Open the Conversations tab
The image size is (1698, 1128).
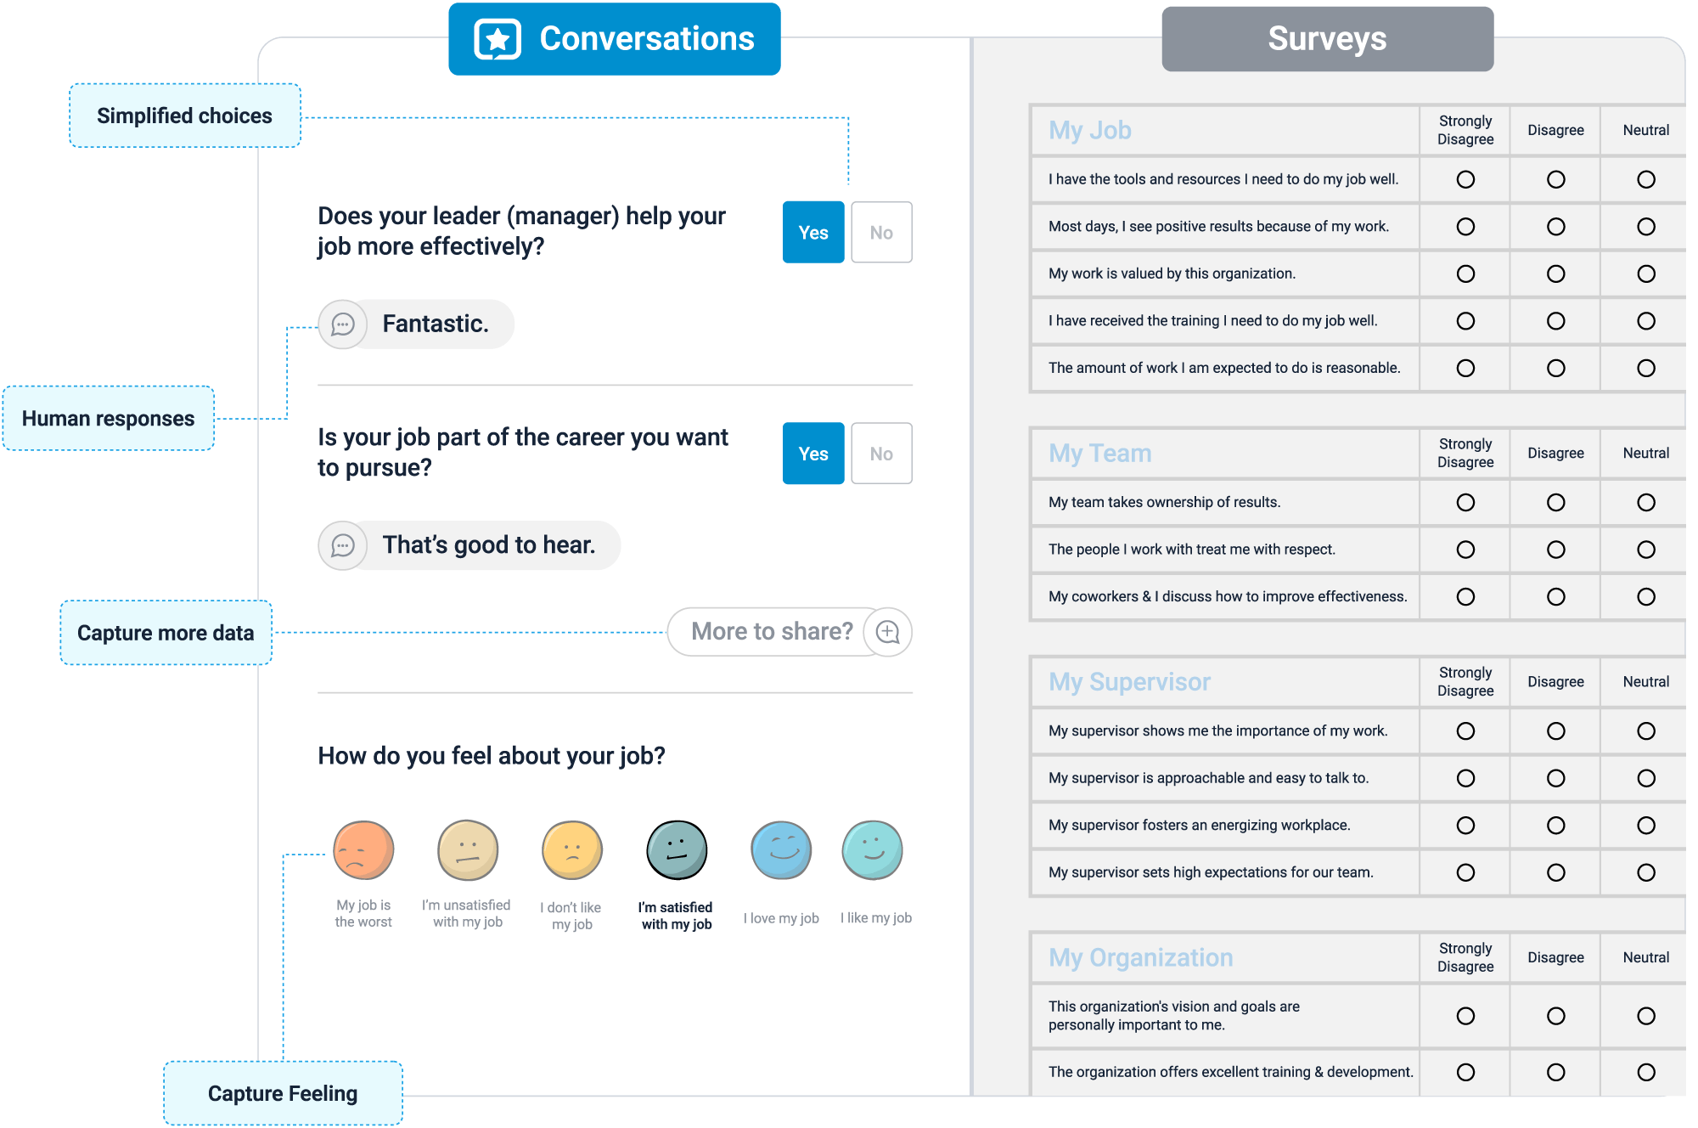615,39
